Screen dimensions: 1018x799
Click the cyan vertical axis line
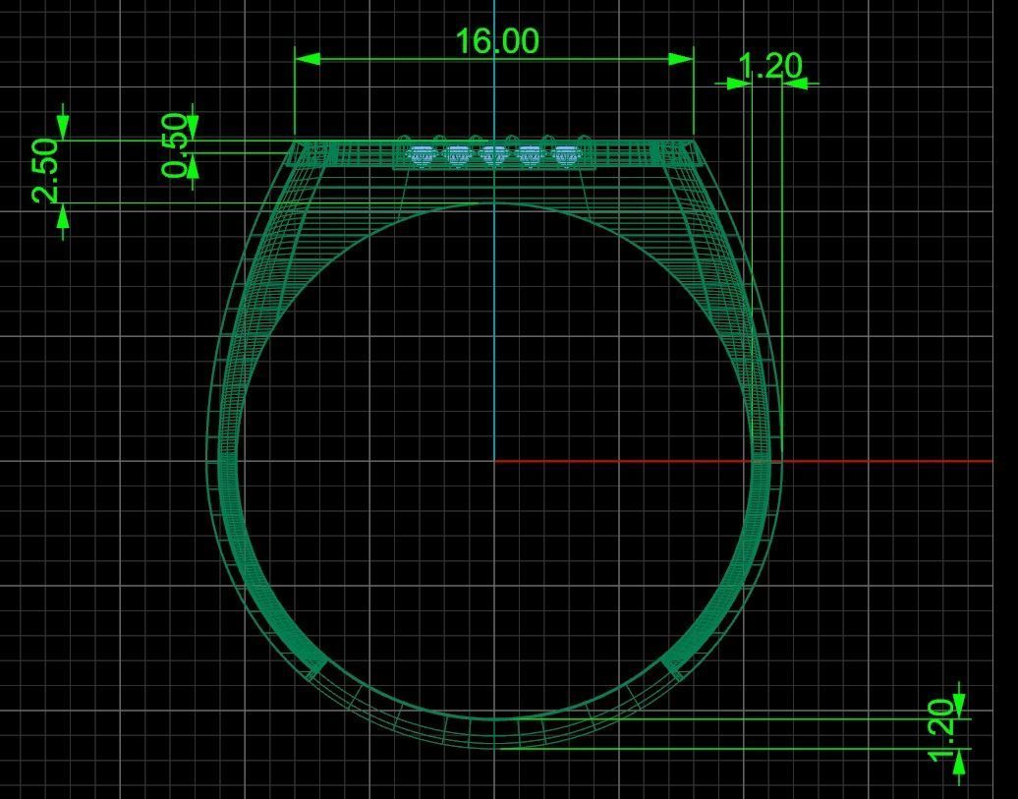tap(494, 231)
